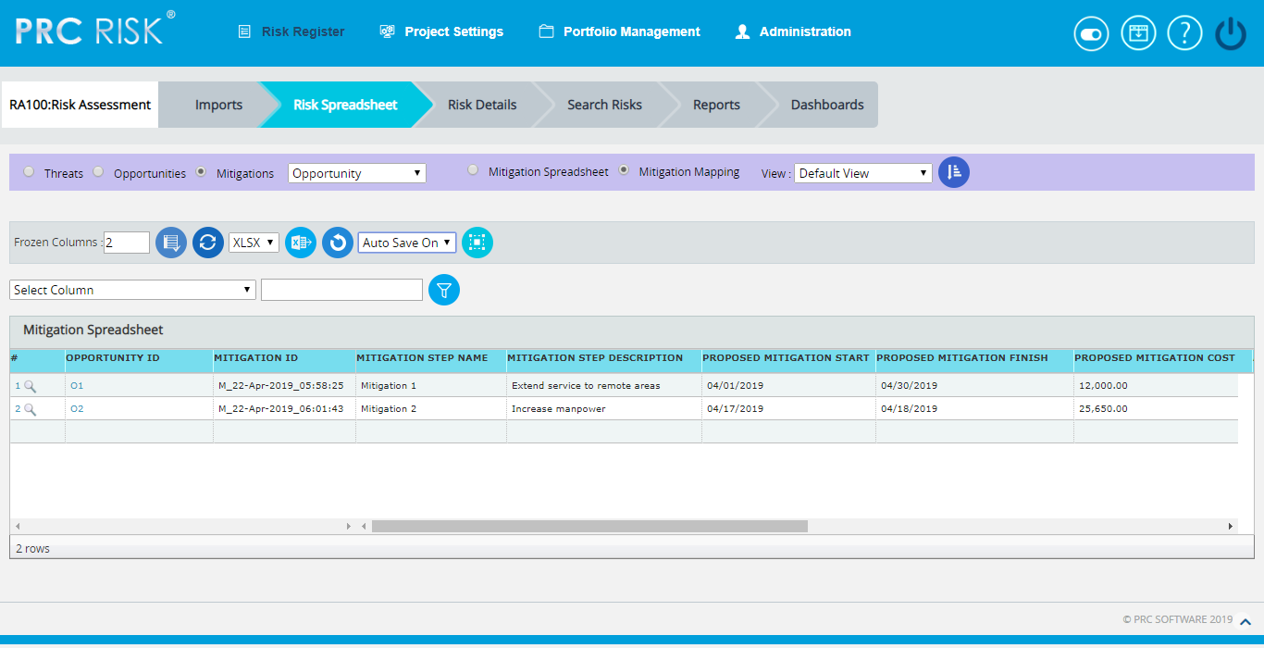Click the horizontal scrollbar thumb of the grid
This screenshot has width=1264, height=648.
pyautogui.click(x=589, y=526)
